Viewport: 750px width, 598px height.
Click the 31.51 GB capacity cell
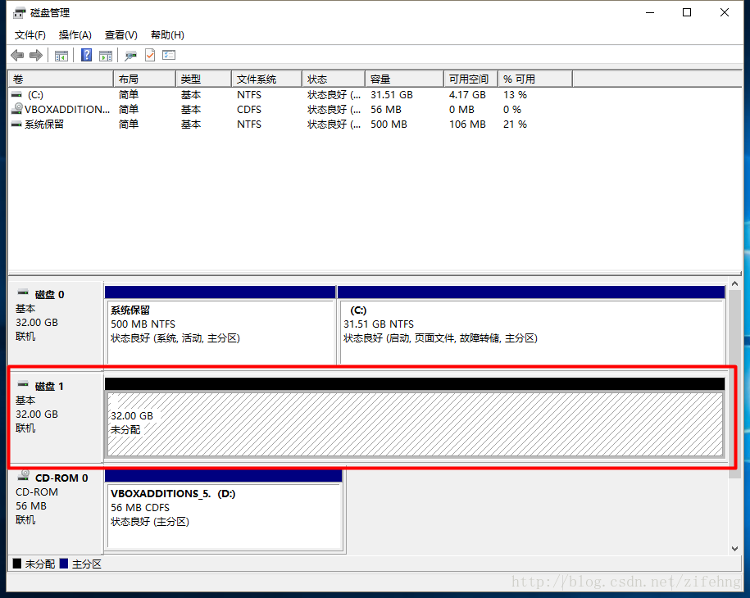(391, 95)
